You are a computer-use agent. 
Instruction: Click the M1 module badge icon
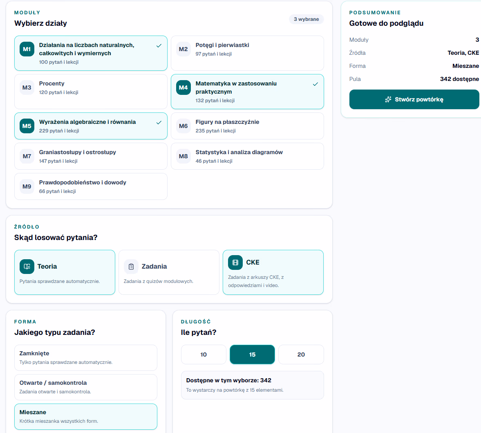(x=27, y=49)
